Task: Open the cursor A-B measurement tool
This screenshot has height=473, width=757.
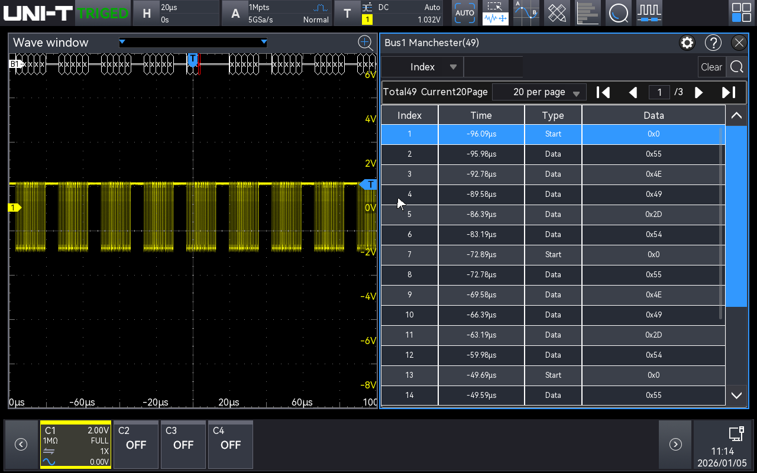Action: pos(526,13)
